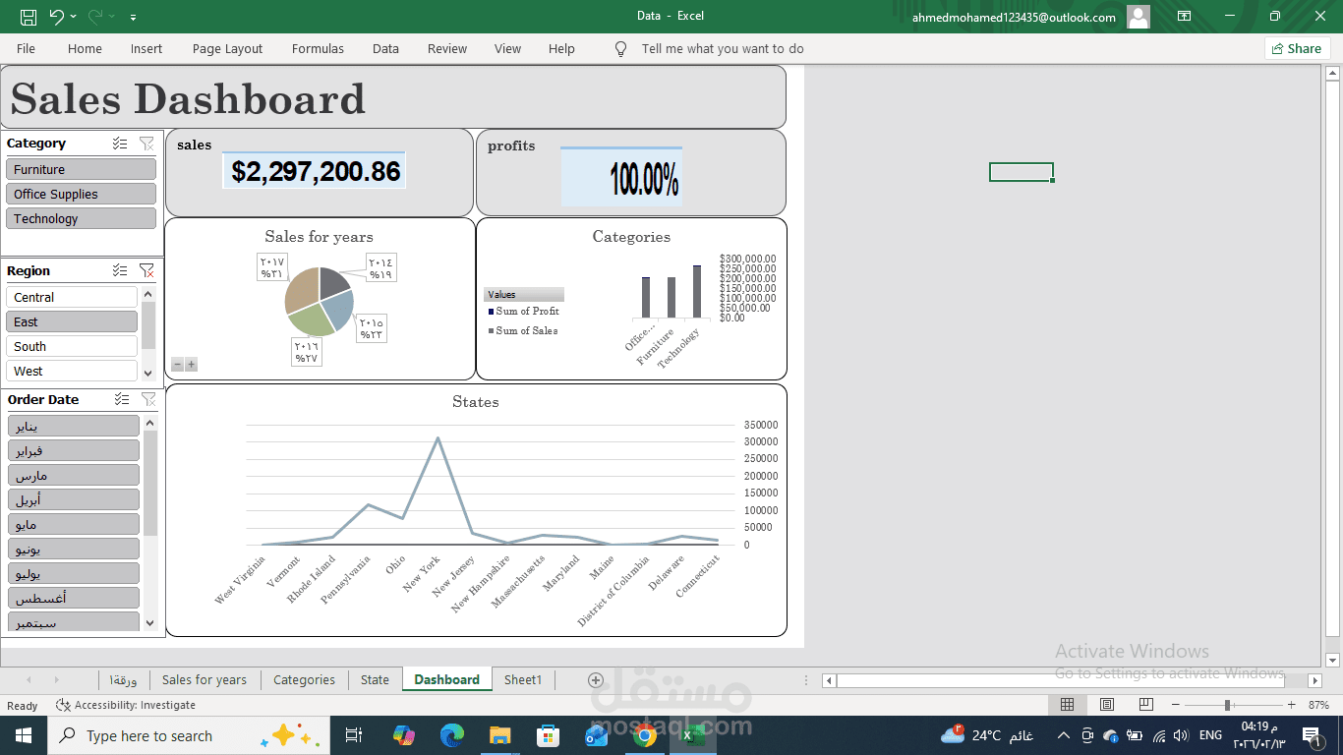This screenshot has width=1343, height=755.
Task: Toggle multi-select on the Order Date slicer
Action: coord(122,399)
